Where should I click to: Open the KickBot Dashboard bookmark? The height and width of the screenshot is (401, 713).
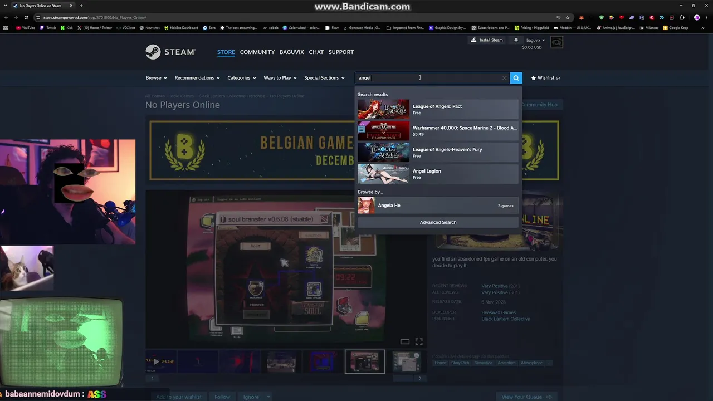[x=181, y=28]
